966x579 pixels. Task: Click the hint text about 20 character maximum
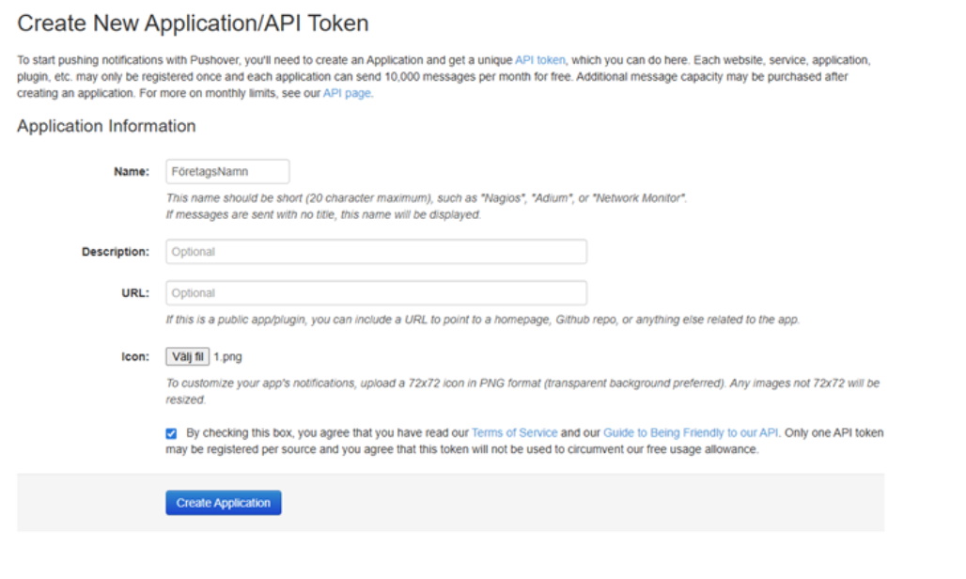[x=427, y=199]
